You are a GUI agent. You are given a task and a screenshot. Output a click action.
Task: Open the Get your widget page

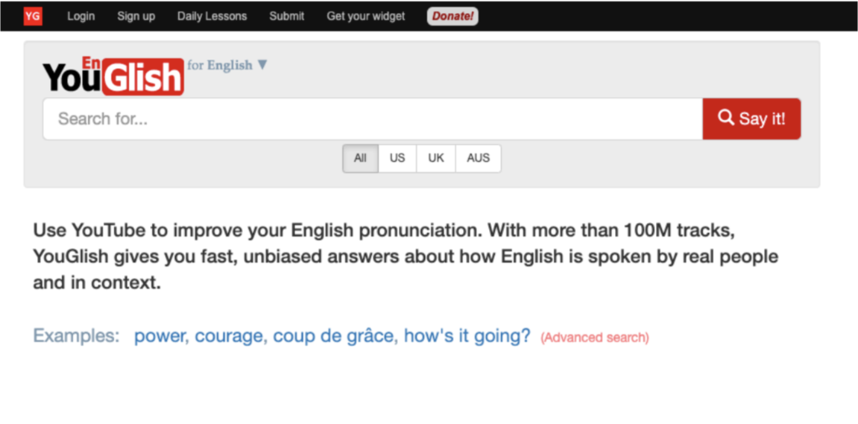[x=365, y=17]
